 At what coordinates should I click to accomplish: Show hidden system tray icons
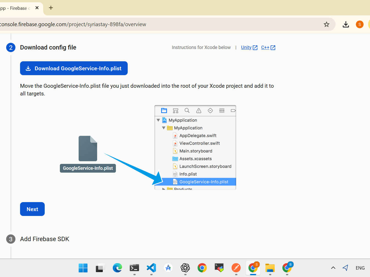pos(333,268)
